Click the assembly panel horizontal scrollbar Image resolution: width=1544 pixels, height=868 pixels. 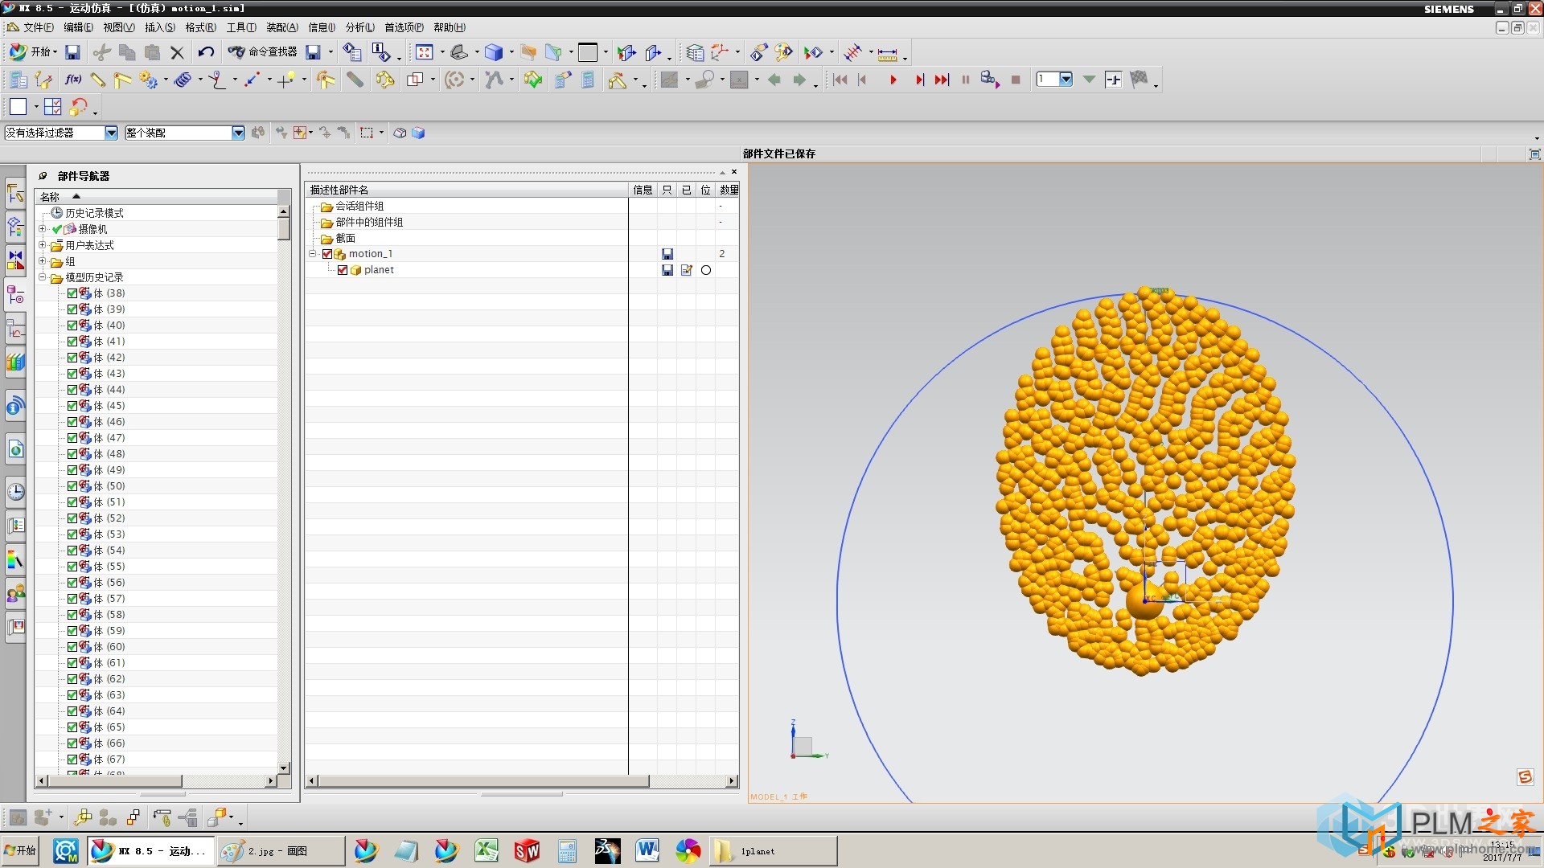(482, 781)
